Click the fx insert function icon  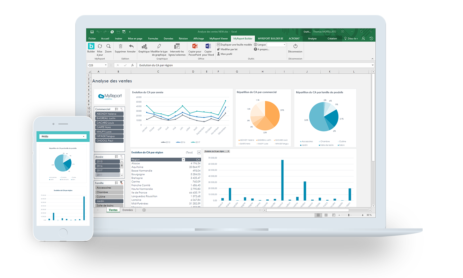(x=132, y=65)
